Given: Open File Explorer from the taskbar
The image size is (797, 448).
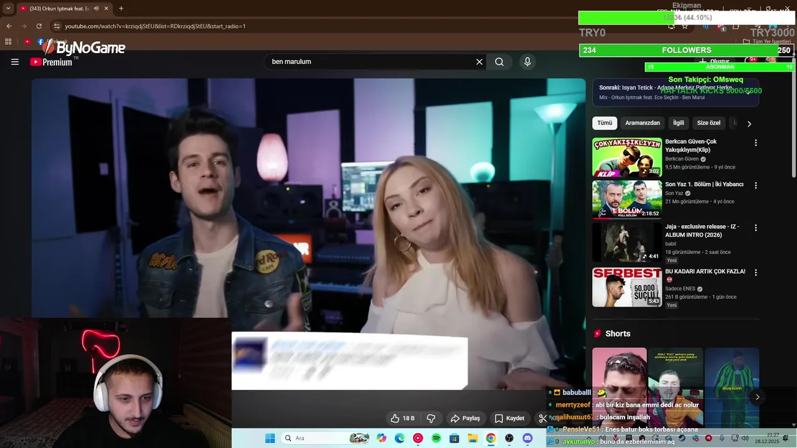Looking at the screenshot, I should click(473, 438).
